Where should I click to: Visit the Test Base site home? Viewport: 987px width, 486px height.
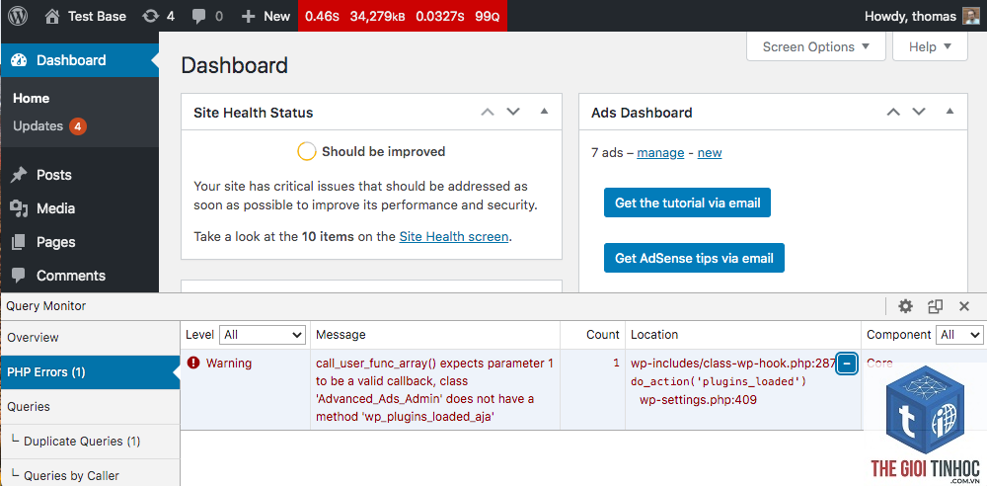pos(86,17)
